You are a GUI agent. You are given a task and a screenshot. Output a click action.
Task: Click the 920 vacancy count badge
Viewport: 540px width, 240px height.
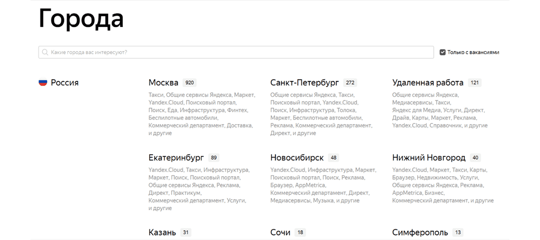[190, 83]
